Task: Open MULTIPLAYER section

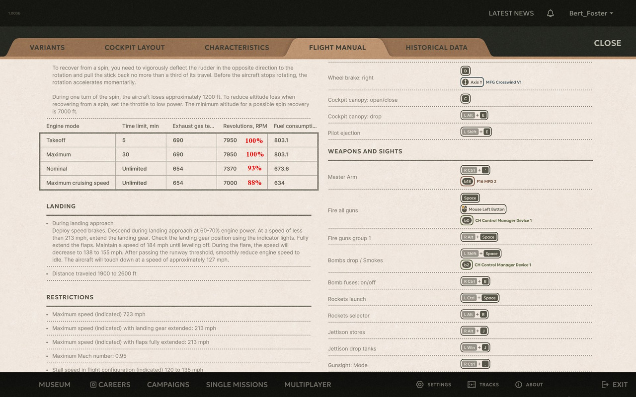Action: (x=308, y=385)
